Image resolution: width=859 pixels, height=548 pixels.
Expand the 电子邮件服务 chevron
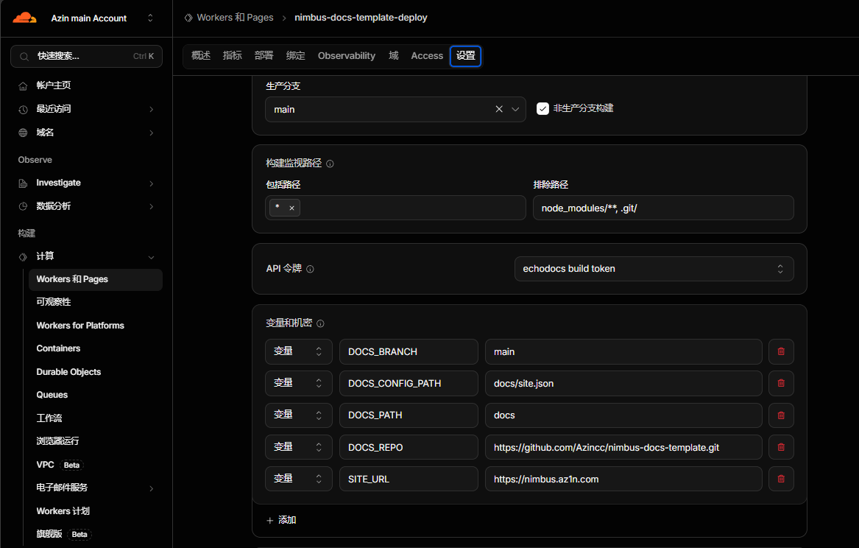coord(151,488)
